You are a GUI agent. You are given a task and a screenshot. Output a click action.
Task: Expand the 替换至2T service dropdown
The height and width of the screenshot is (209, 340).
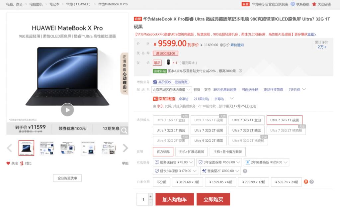pos(220,171)
